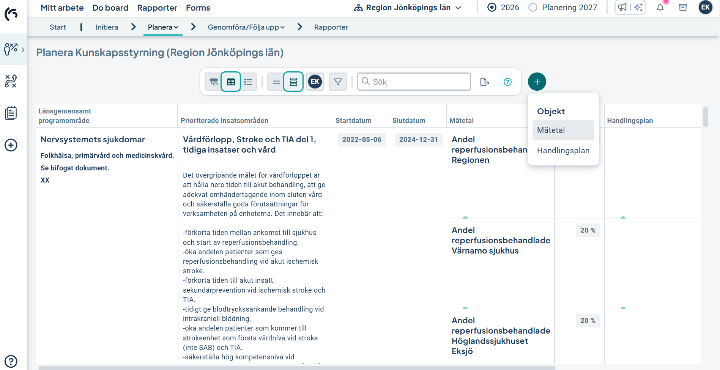Open the notifications bell
The height and width of the screenshot is (370, 720).
pyautogui.click(x=660, y=8)
